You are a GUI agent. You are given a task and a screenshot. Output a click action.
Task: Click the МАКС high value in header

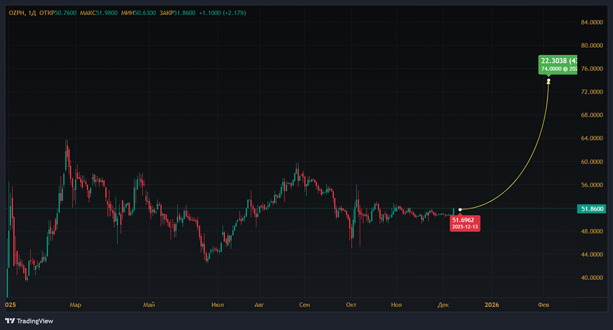pos(109,12)
